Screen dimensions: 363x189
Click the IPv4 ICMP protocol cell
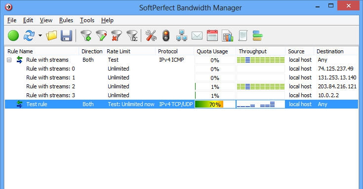coord(171,60)
